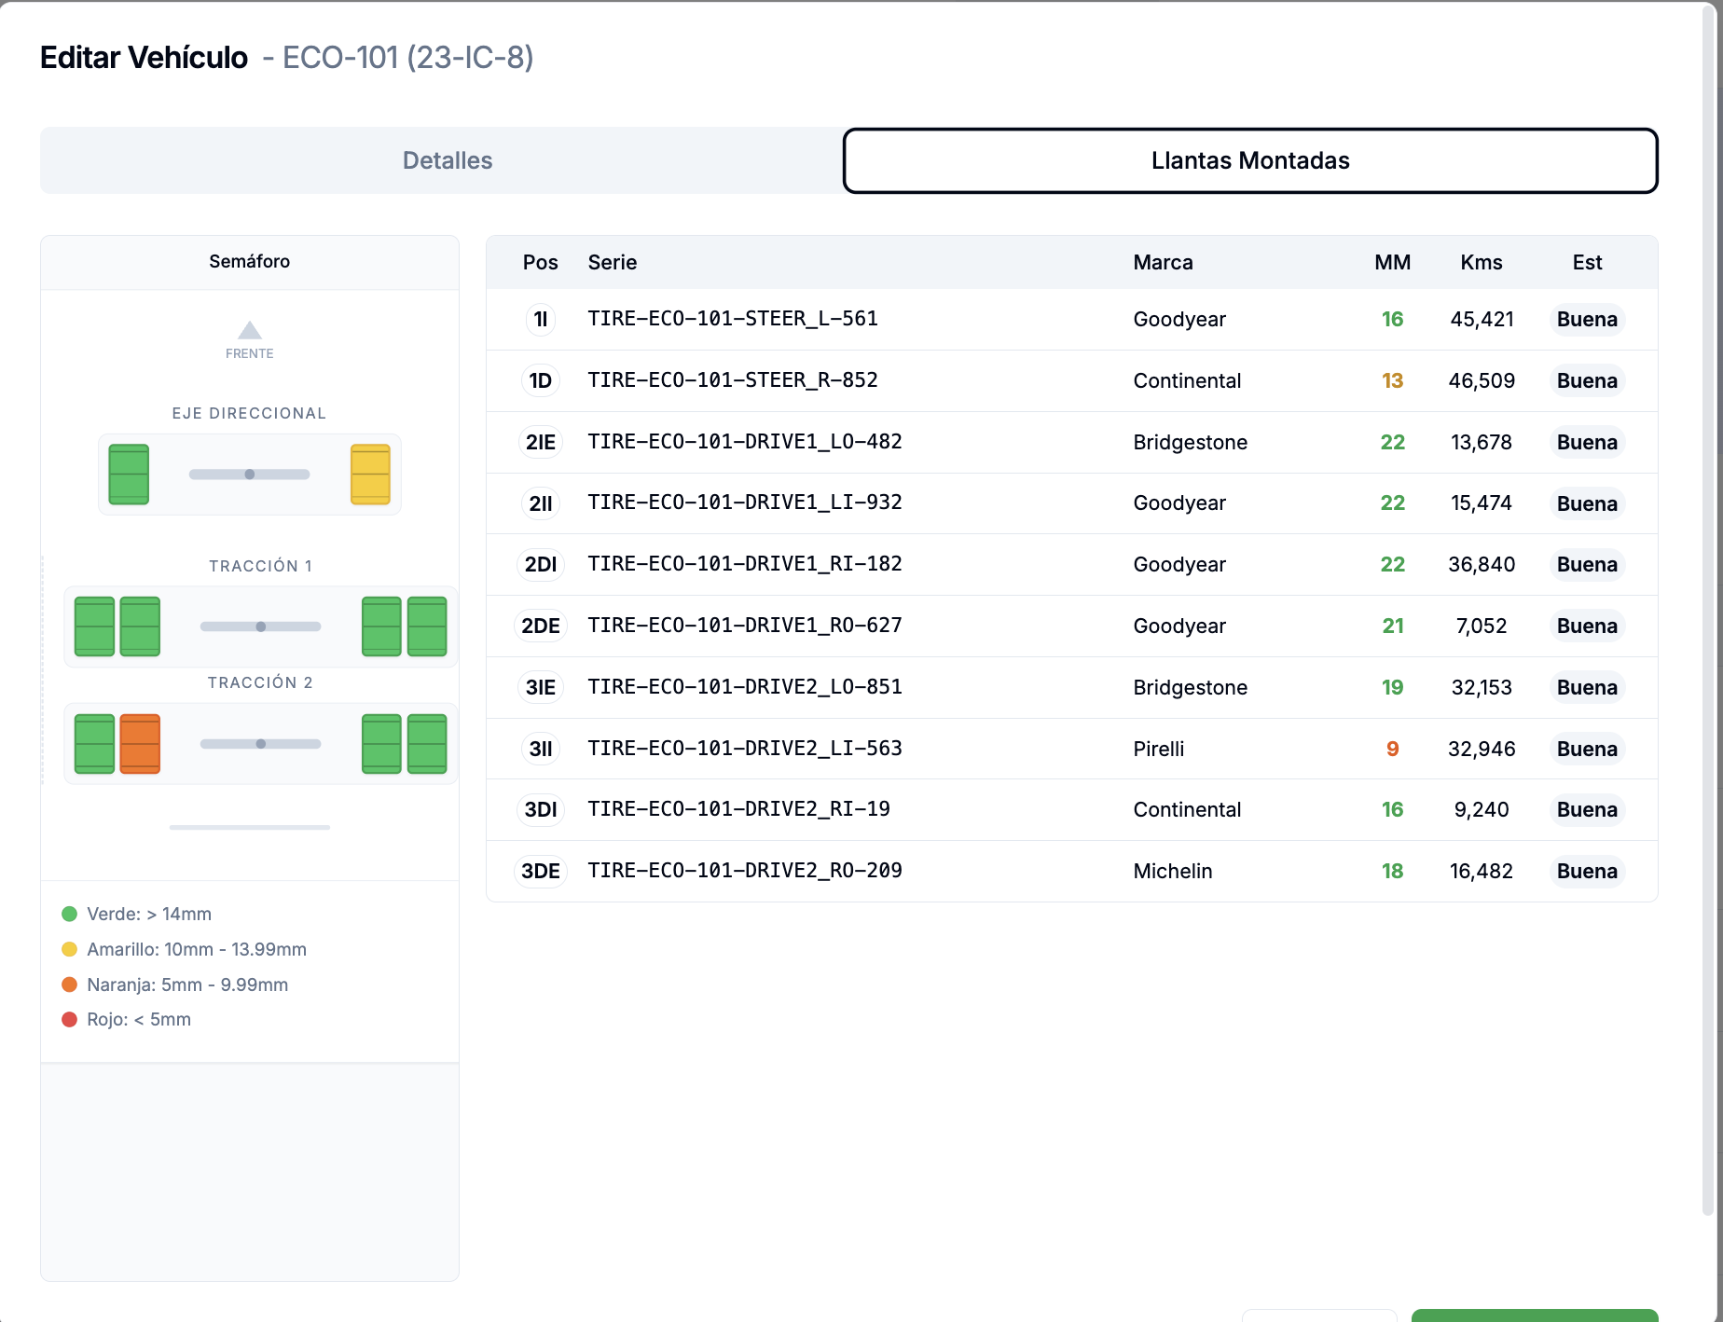Viewport: 1723px width, 1322px height.
Task: Click the Rojo: < 5mm legend entry
Action: pyautogui.click(x=127, y=1020)
